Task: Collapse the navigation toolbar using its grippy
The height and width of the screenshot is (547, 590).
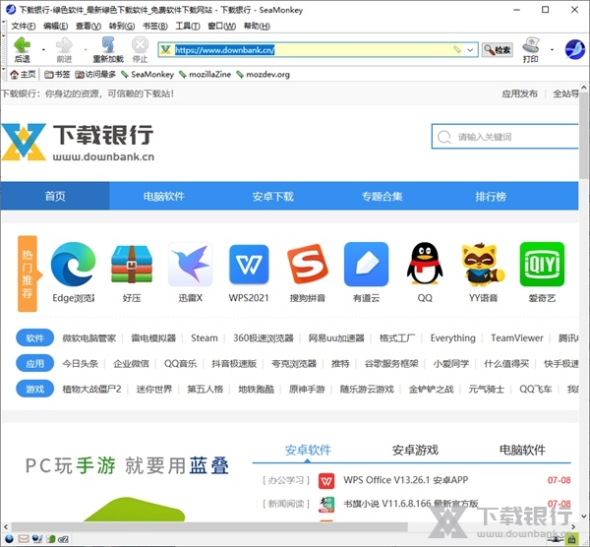Action: point(4,49)
